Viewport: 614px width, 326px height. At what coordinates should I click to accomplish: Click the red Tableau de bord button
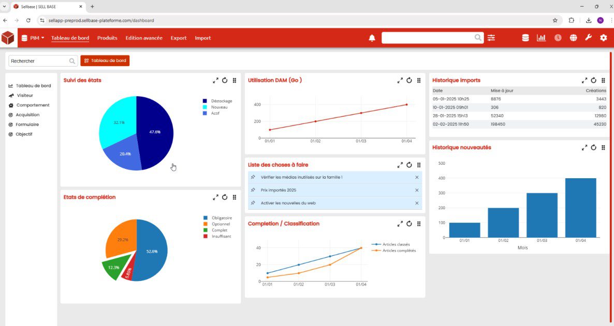tap(105, 60)
